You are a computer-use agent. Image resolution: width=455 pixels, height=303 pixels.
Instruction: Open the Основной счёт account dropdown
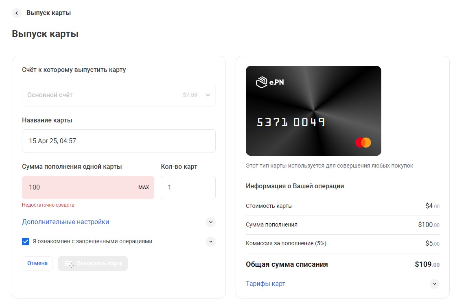119,95
